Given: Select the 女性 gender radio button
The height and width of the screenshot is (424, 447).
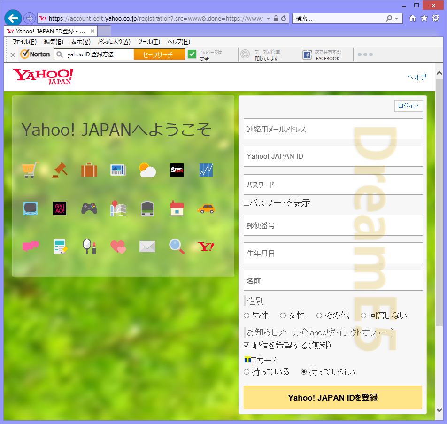Looking at the screenshot, I should tap(283, 316).
